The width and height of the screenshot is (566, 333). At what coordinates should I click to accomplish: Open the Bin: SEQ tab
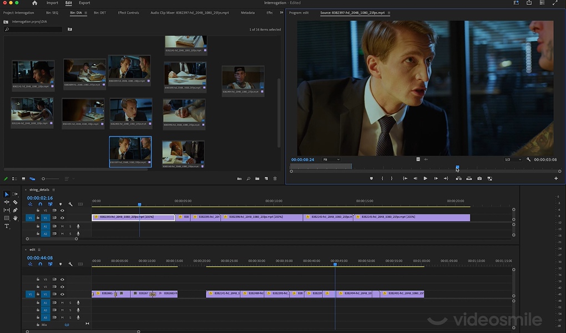click(x=52, y=13)
